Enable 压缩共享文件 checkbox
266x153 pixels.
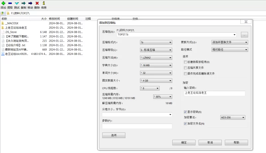click(185, 68)
